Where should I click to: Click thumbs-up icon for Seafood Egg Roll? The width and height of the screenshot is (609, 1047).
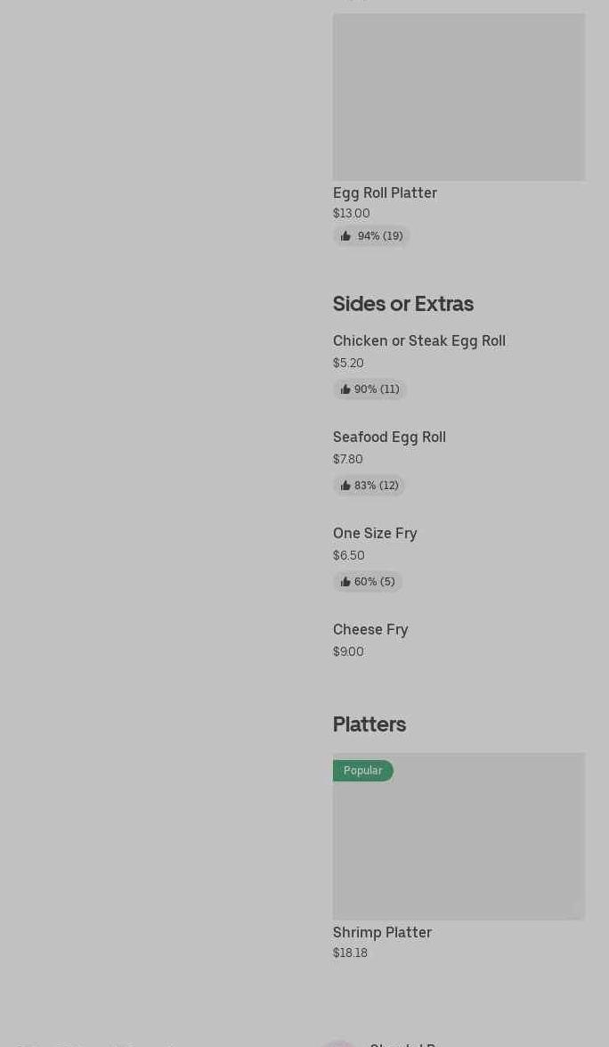tap(345, 486)
